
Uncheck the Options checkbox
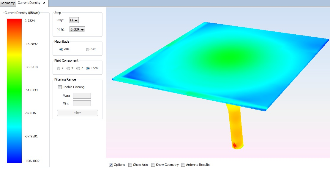(x=111, y=165)
